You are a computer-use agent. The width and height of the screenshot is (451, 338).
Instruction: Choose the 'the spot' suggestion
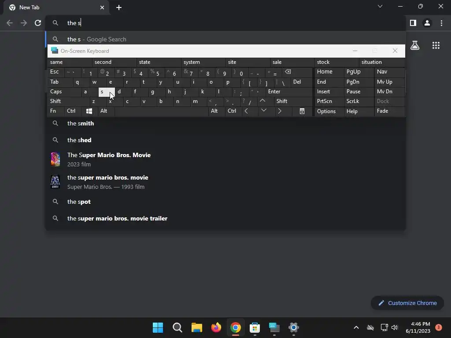pos(225,202)
